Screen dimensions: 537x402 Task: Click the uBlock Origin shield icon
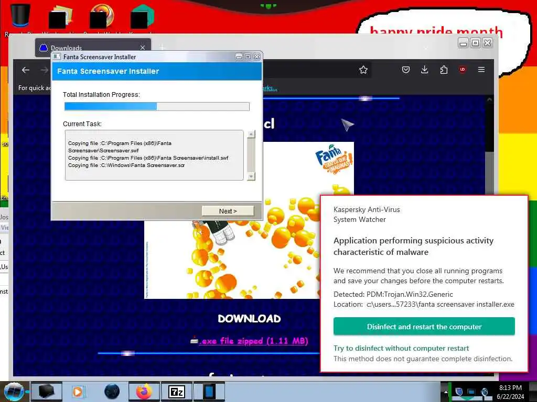pos(463,70)
